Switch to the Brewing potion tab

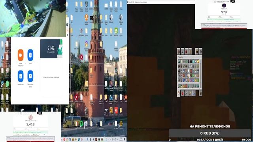(x=194, y=93)
